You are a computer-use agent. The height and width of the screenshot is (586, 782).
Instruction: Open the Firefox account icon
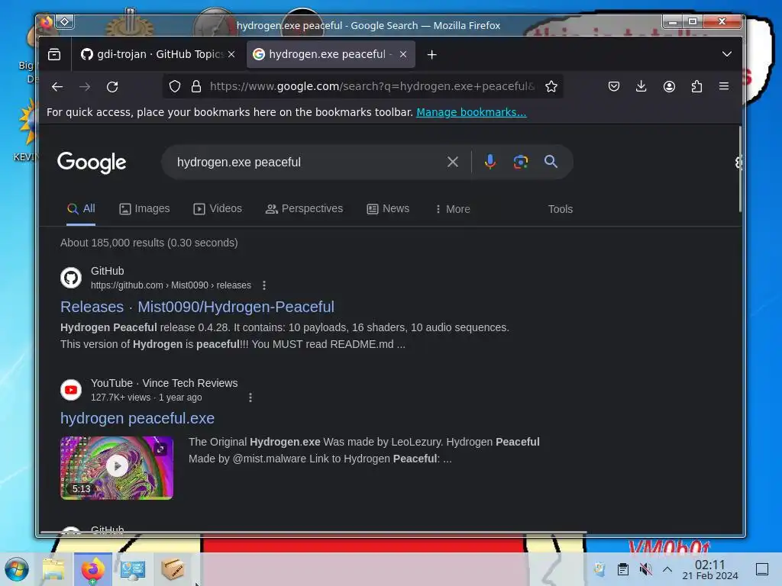[669, 86]
